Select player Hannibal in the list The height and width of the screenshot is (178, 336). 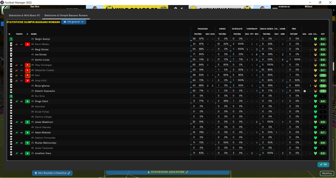pos(40,107)
